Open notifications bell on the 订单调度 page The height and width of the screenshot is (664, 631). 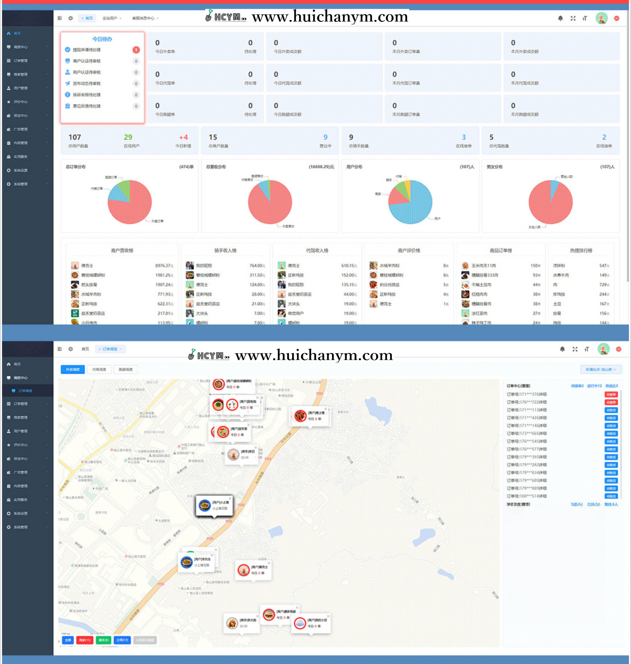[x=562, y=349]
